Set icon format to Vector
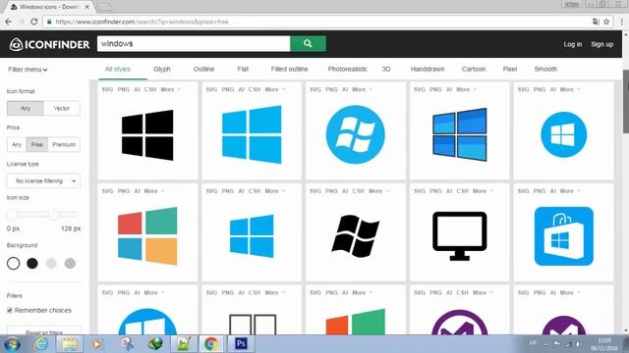629x353 pixels. pyautogui.click(x=61, y=108)
